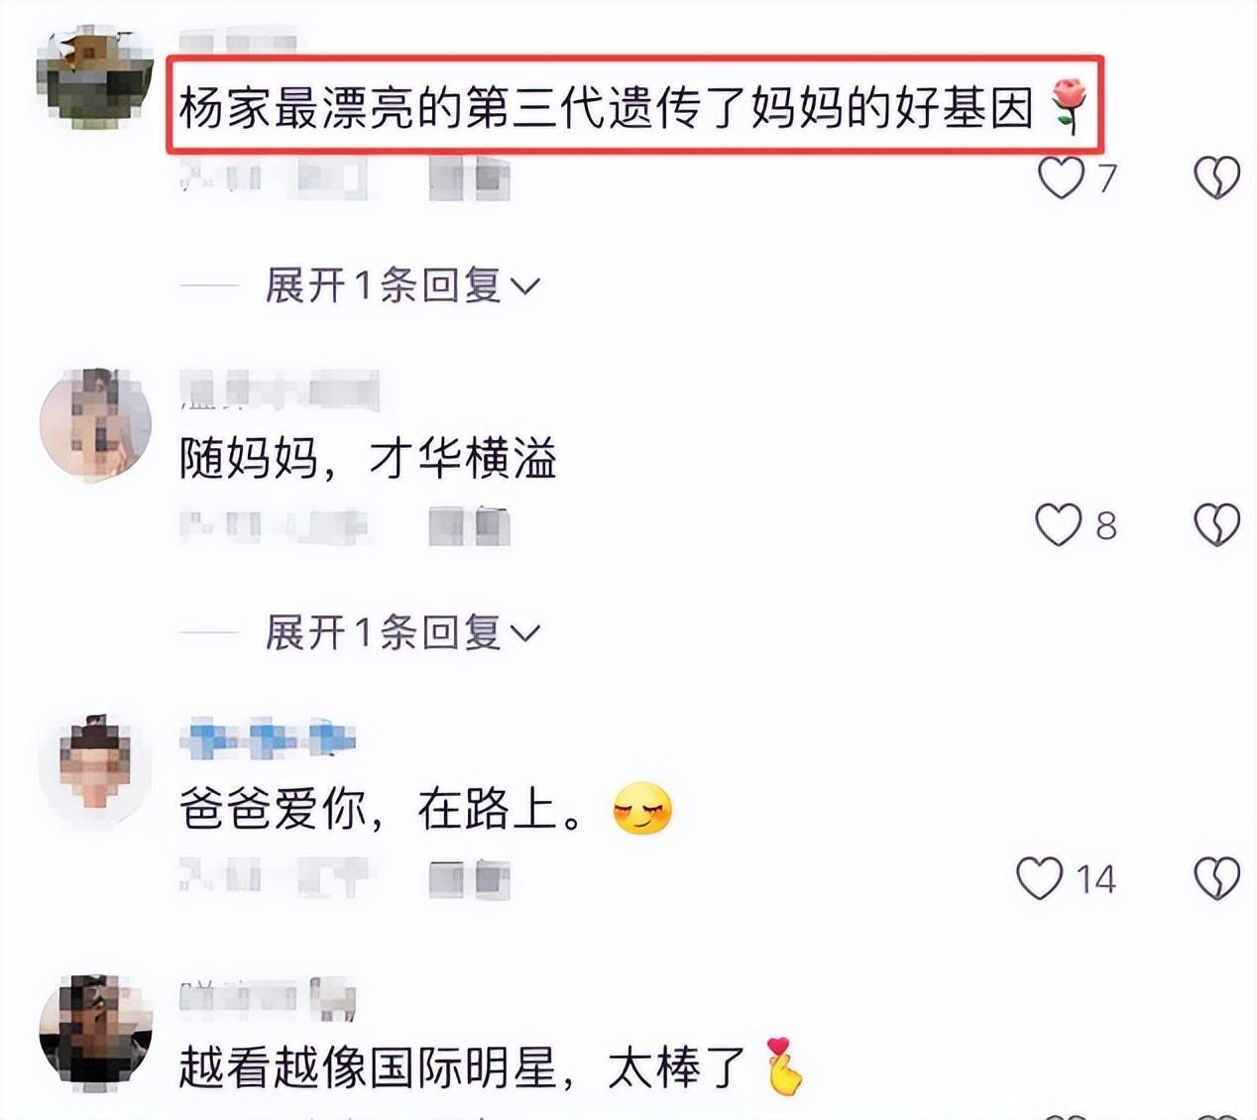This screenshot has width=1257, height=1120.
Task: Click the finger heart emoji after 太棒了
Action: pyautogui.click(x=784, y=1065)
